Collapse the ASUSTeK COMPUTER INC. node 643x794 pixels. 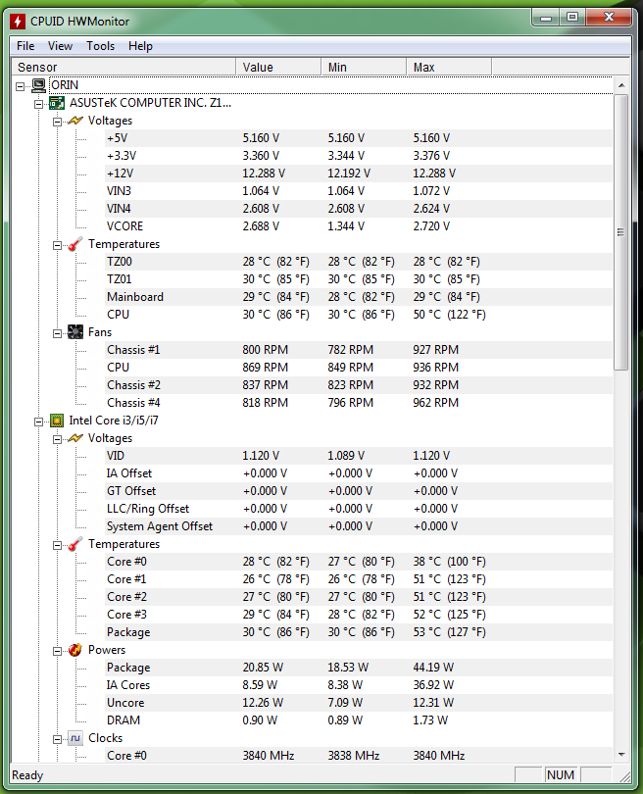tap(38, 104)
